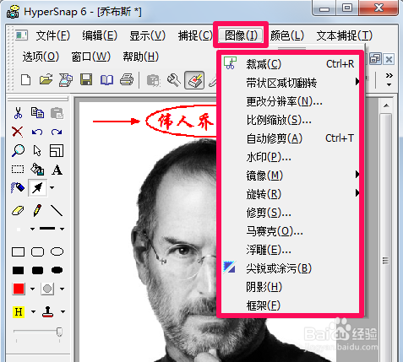The image size is (403, 362).
Task: Select the diagonal line tool
Action: [57, 210]
